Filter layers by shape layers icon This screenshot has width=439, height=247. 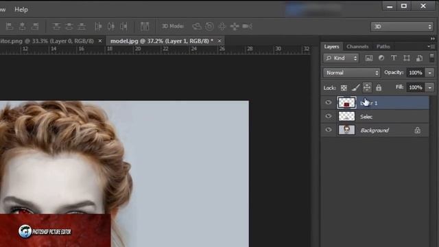click(x=407, y=58)
